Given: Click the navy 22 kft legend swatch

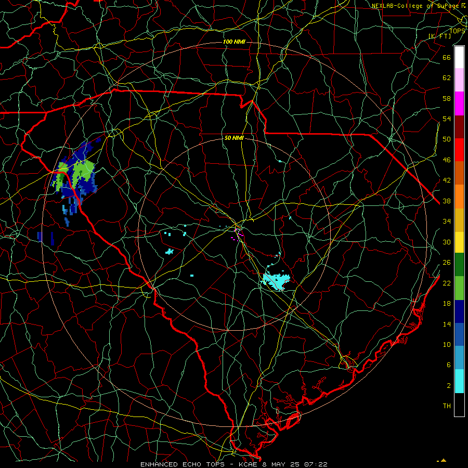Looking at the screenshot, I should pos(459,311).
